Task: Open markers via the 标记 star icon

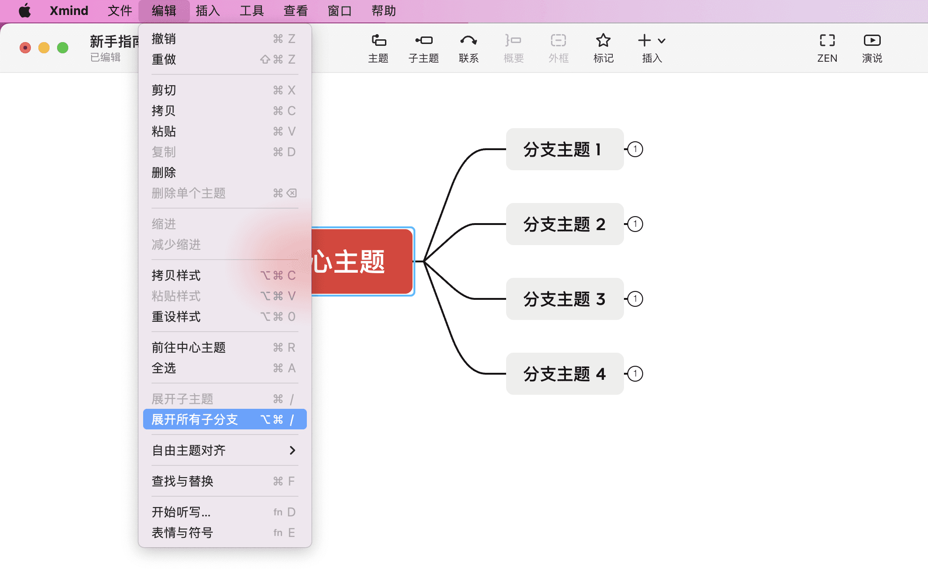Action: 603,47
